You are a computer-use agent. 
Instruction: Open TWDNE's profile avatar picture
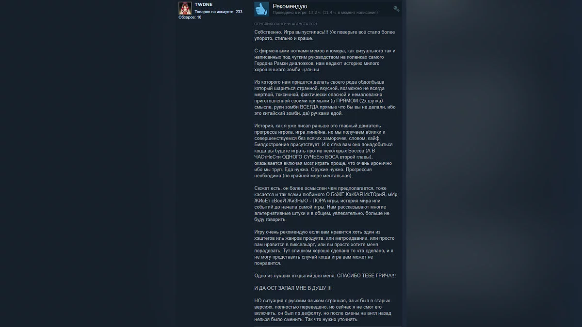click(x=185, y=8)
